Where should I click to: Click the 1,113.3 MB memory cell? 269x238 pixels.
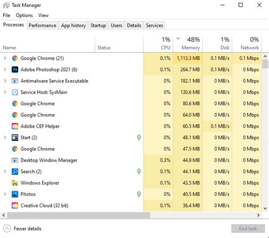tap(188, 59)
